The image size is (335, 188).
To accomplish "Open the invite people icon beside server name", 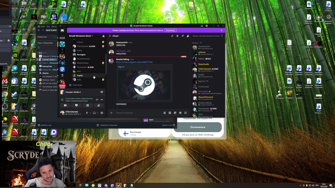I will [103, 36].
